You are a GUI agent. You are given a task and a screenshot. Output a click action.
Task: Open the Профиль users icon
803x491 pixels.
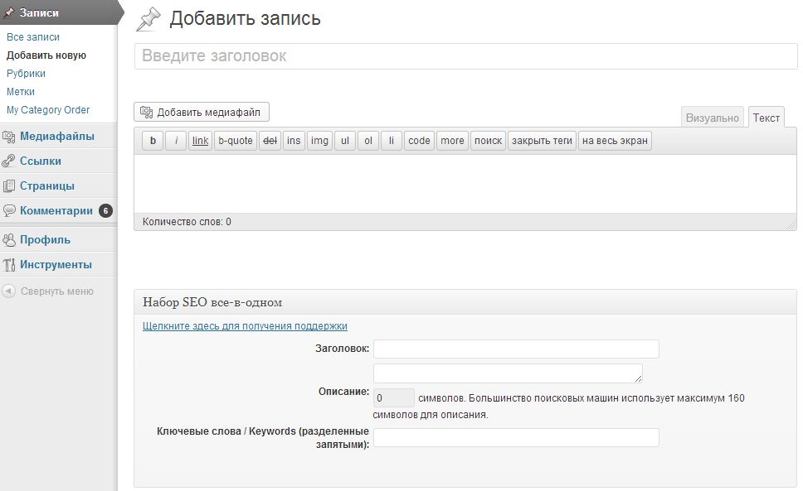[8, 239]
